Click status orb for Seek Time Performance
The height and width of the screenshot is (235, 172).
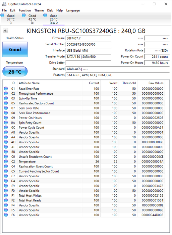(x=6, y=113)
